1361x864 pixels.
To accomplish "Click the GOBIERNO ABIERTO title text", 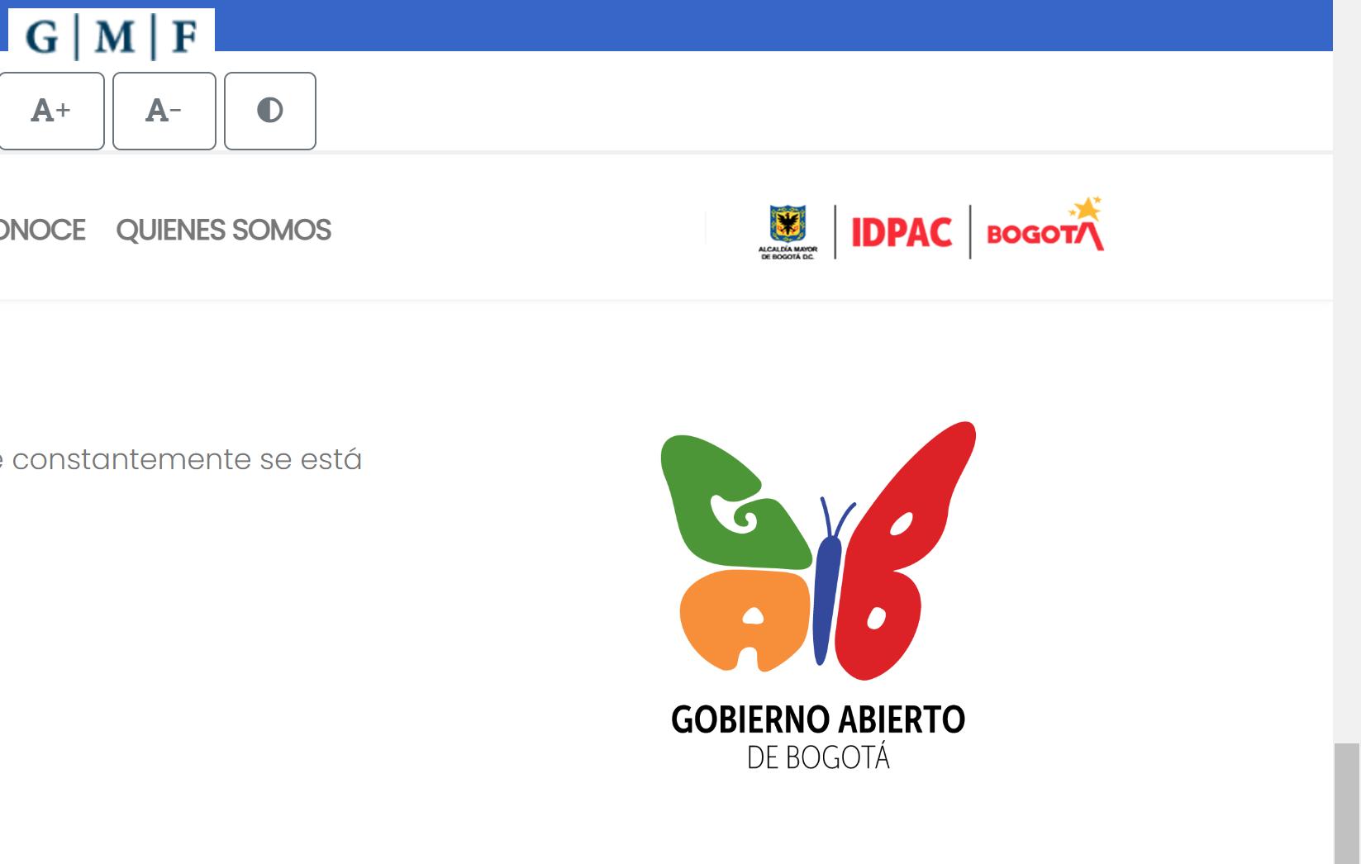I will point(818,719).
